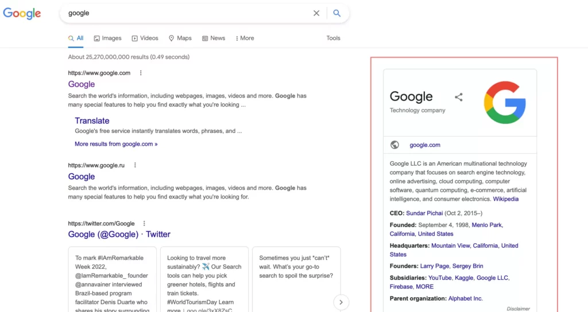
Task: Click the Disclaimer text in the panel
Action: click(x=519, y=309)
